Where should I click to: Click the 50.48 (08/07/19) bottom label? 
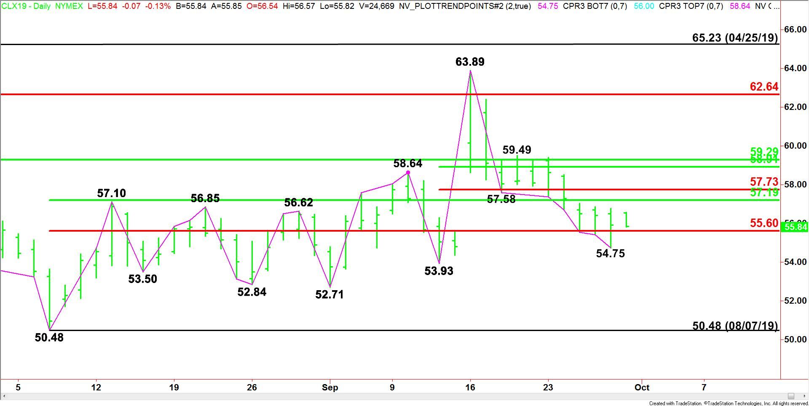(735, 326)
